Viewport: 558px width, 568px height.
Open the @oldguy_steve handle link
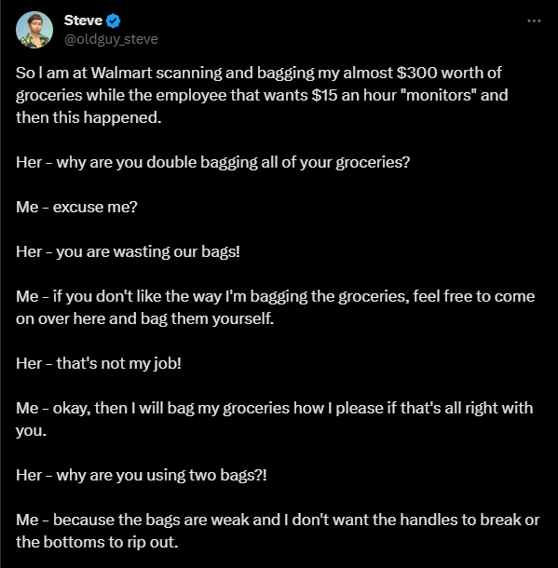111,39
